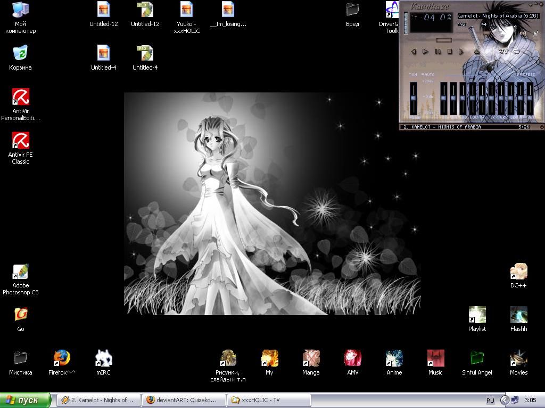The image size is (545, 408).
Task: Open the Бред folder icon
Action: tap(352, 14)
